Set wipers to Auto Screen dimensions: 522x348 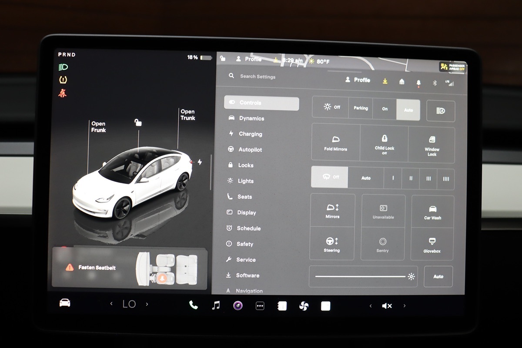[366, 178]
